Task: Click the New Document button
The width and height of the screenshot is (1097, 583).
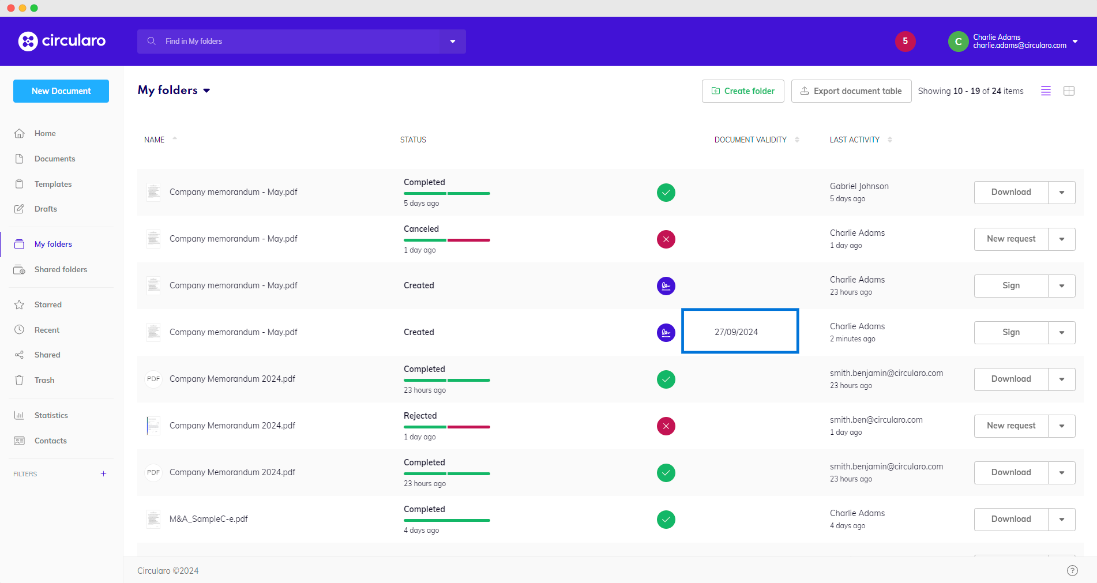Action: coord(61,91)
